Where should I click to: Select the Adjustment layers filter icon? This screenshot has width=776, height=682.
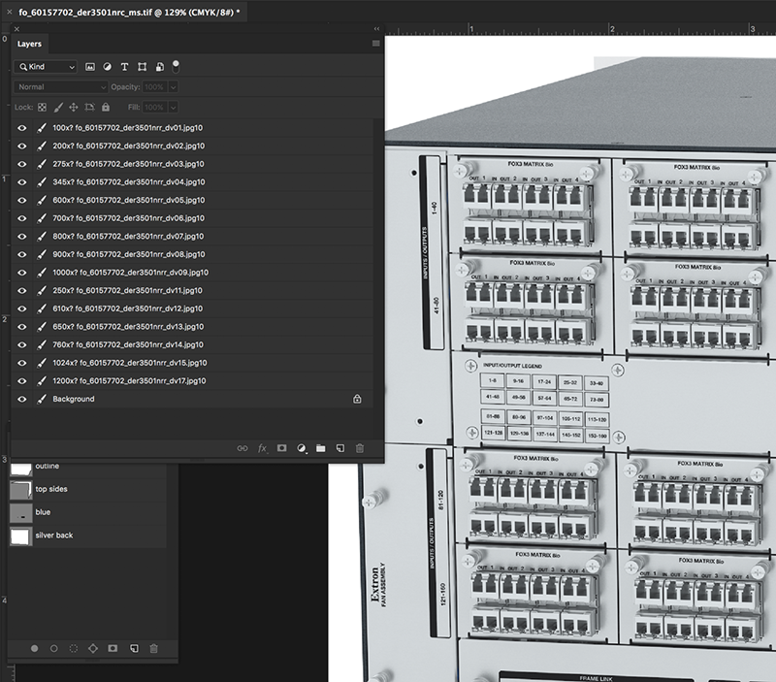107,67
